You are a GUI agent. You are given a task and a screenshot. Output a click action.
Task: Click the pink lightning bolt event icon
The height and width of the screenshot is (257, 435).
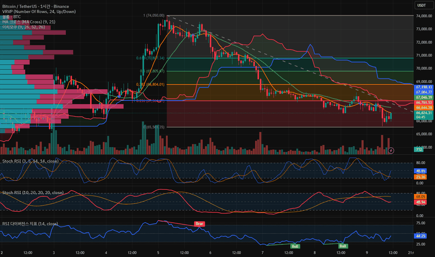coord(391,150)
